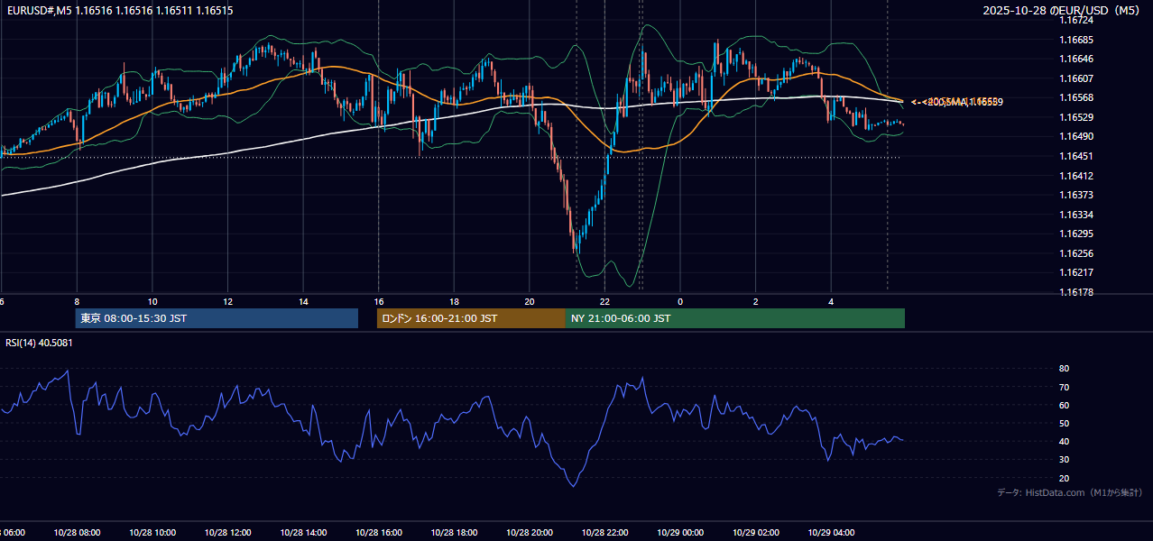The height and width of the screenshot is (541, 1153).
Task: Click the RSI axis level 80
Action: [x=1064, y=369]
